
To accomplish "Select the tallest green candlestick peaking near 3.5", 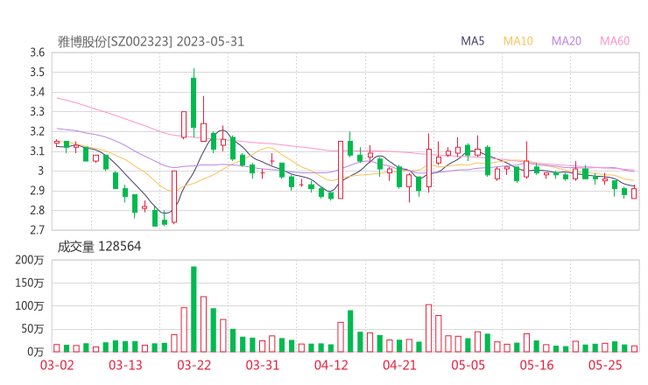I will [194, 102].
